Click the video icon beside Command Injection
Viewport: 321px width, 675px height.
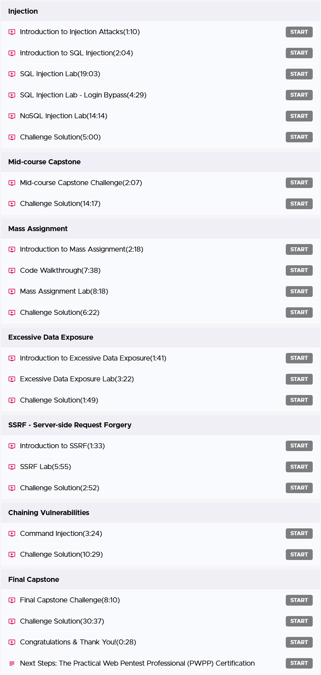[12, 534]
